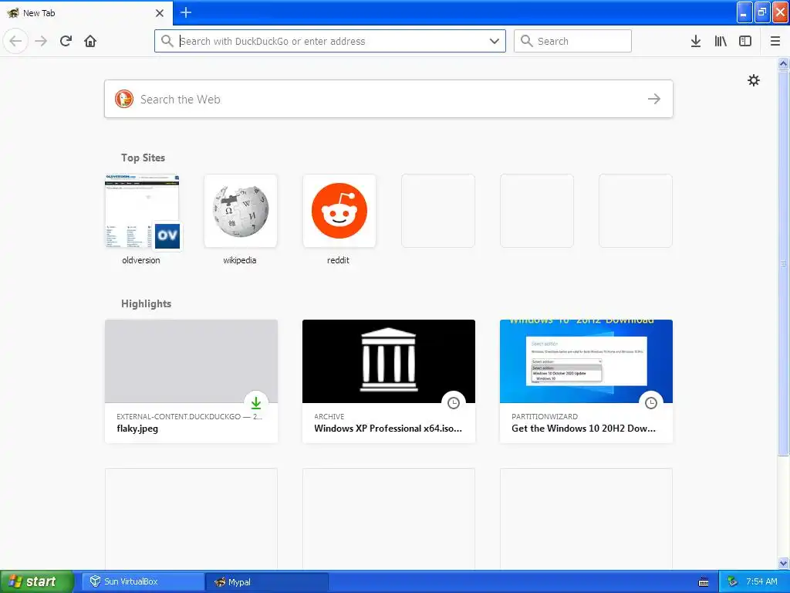Focus the address bar field

pos(330,41)
